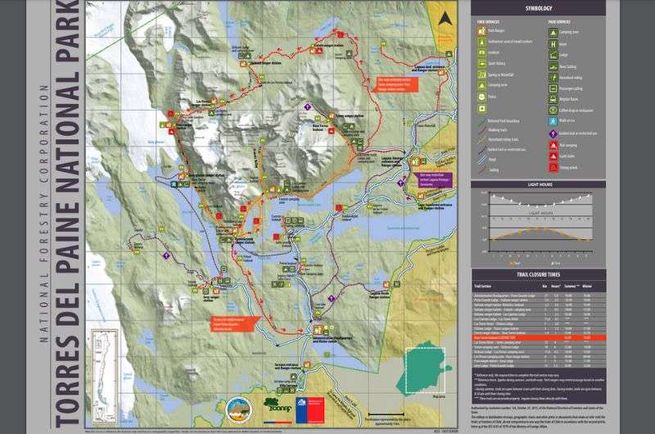Click the Chile inset locator map
The height and width of the screenshot is (434, 655).
click(105, 375)
